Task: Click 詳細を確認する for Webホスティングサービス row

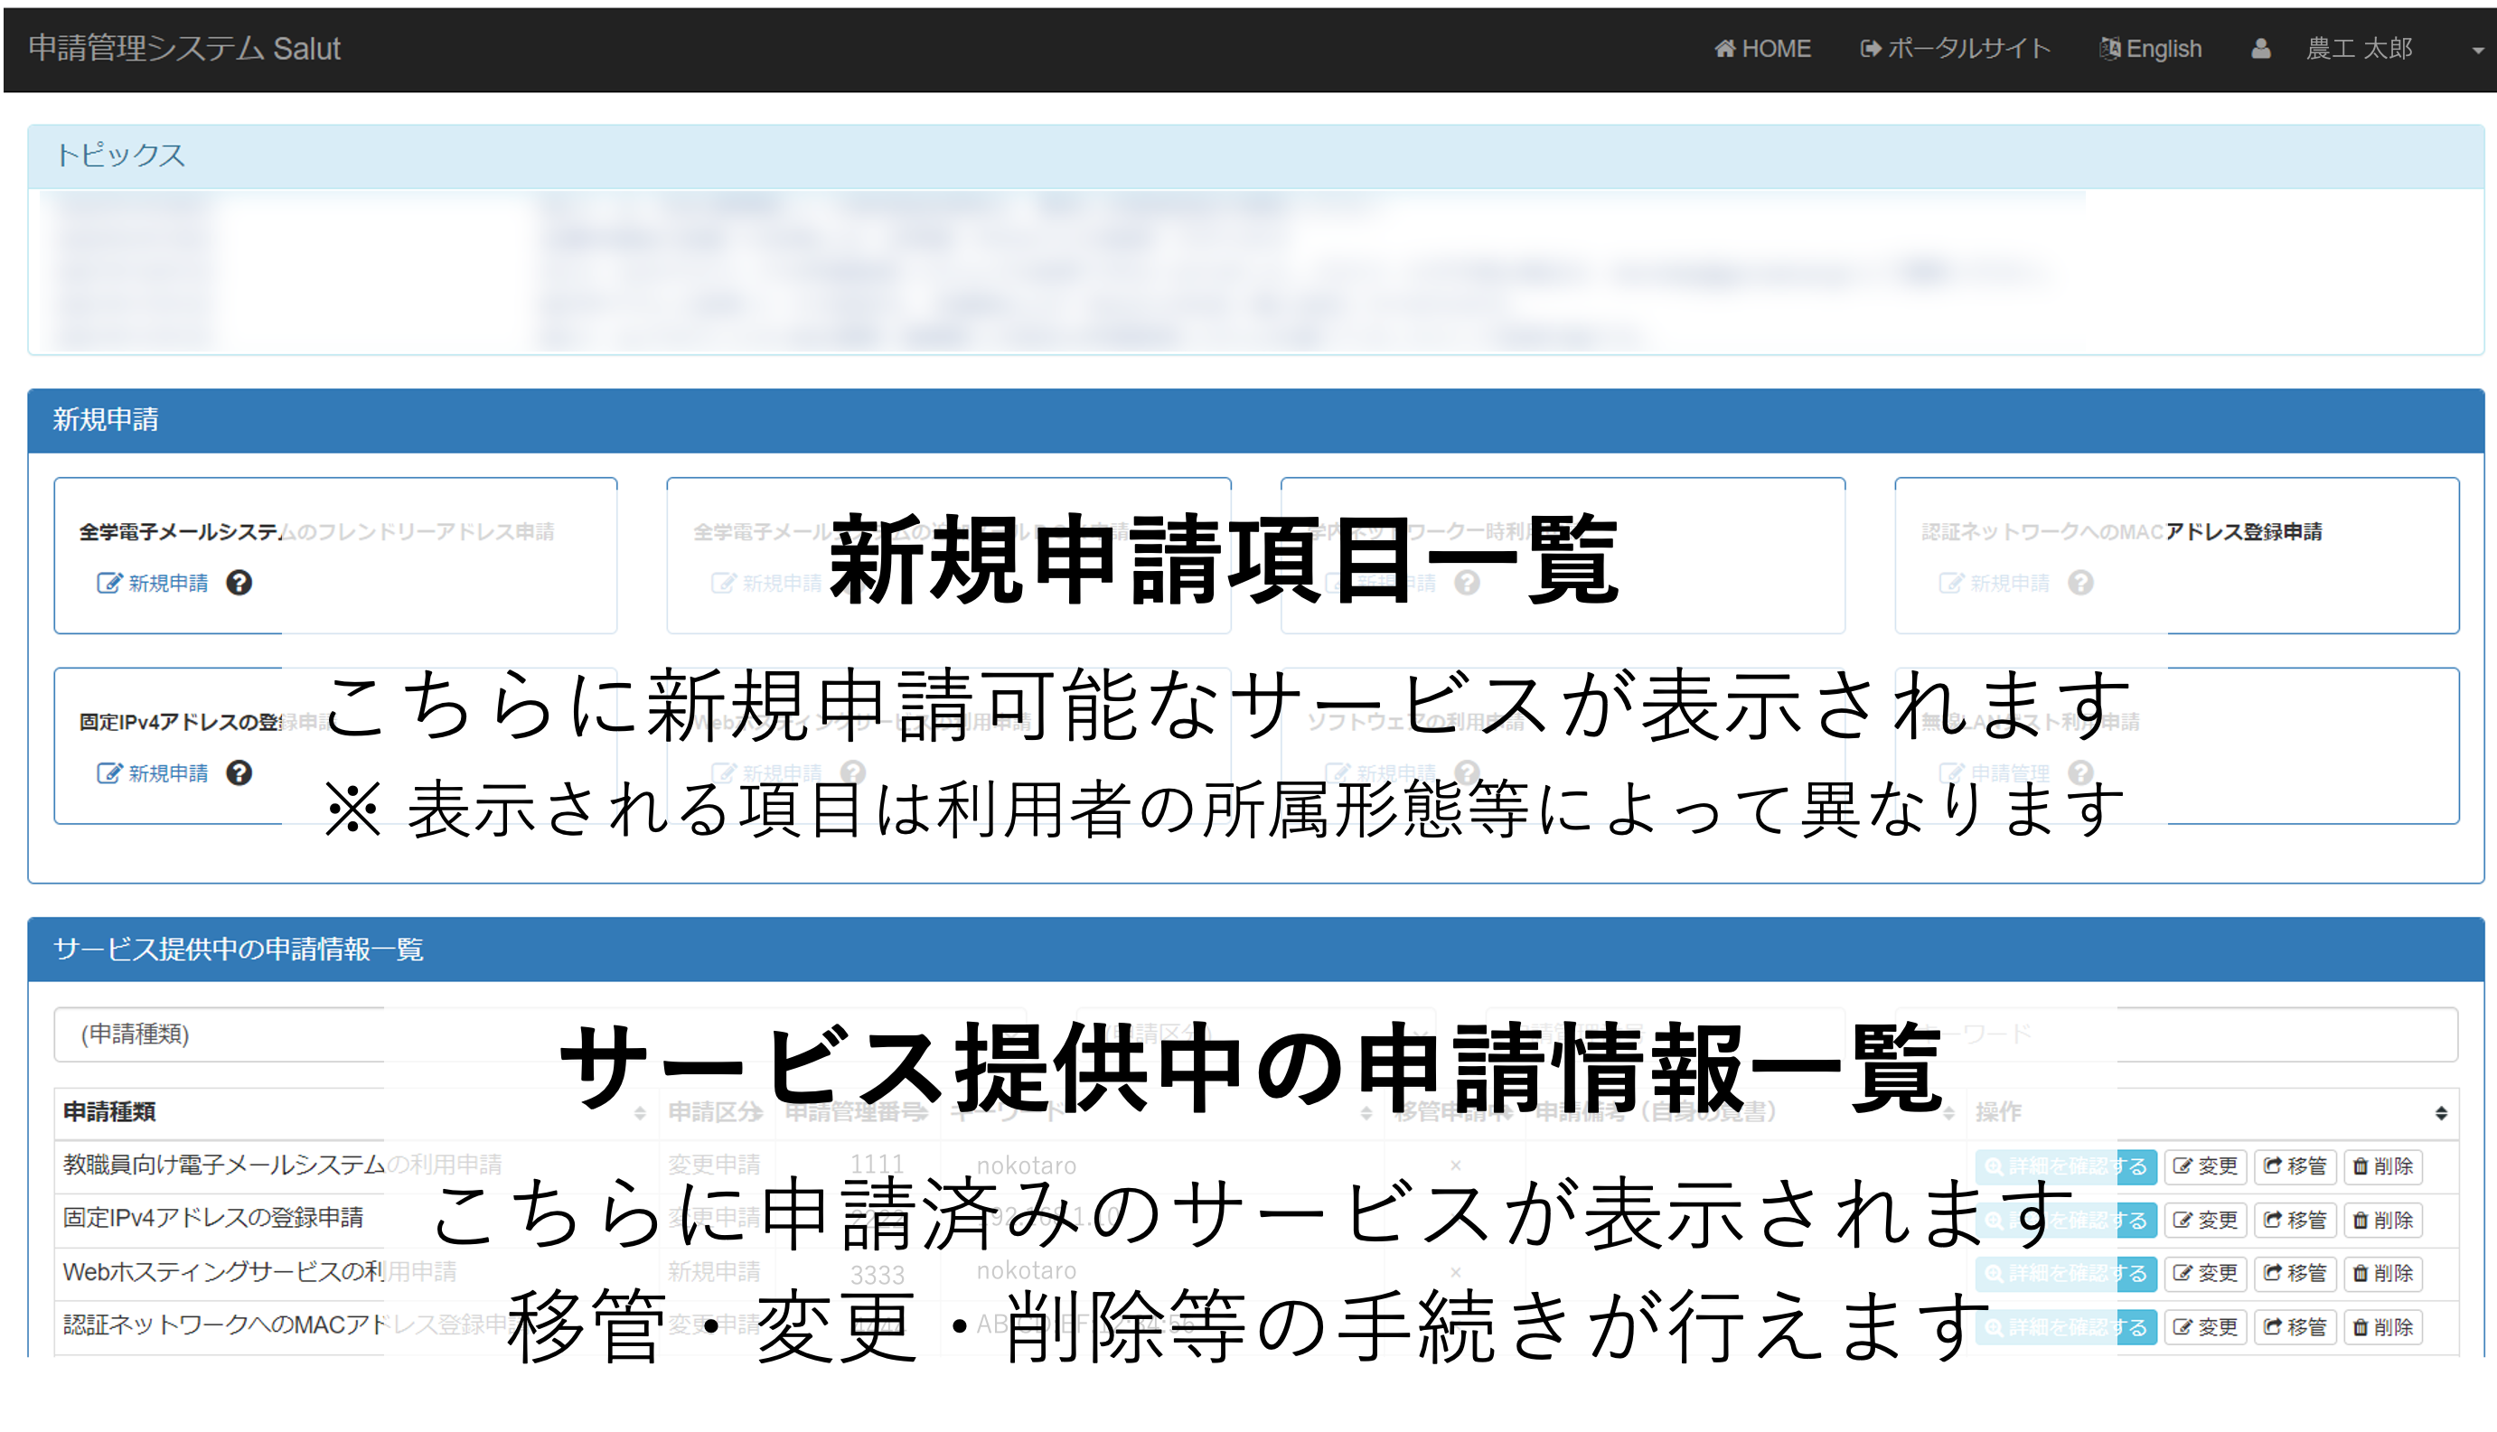Action: click(2066, 1274)
